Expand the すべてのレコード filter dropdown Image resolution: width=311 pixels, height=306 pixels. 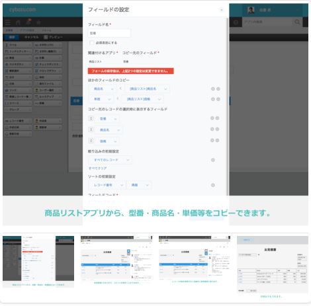point(110,160)
